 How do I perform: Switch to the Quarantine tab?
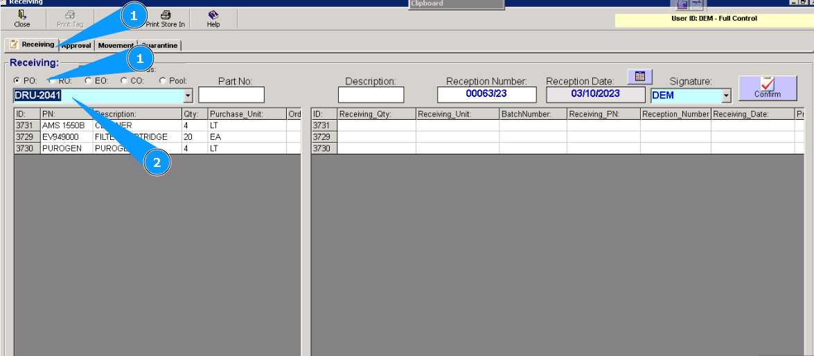click(x=159, y=46)
